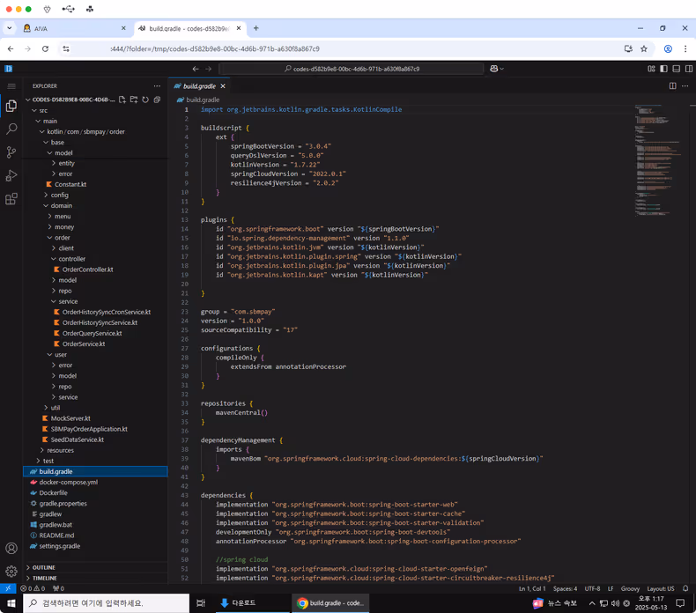This screenshot has height=613, width=696.
Task: Open the Copilot chat menu
Action: pos(497,69)
